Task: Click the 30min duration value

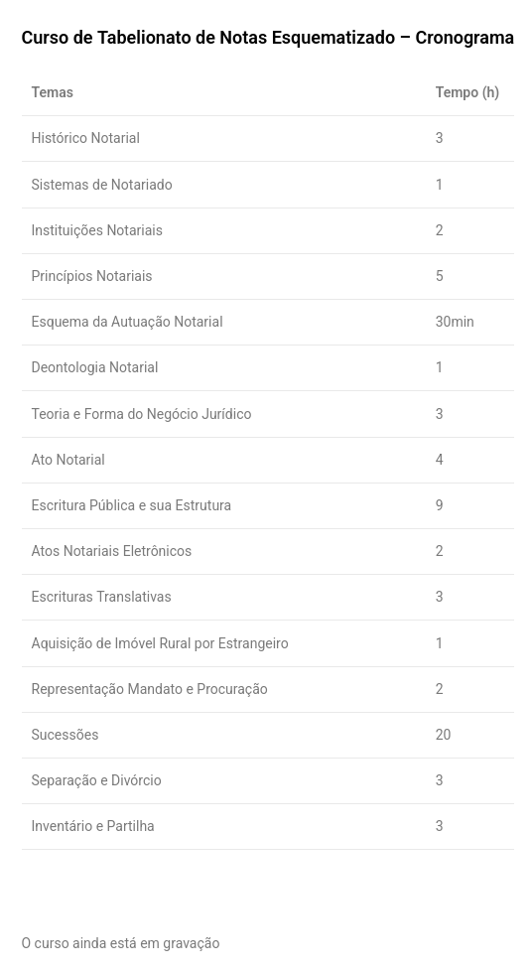Action: click(455, 322)
